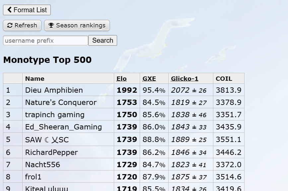This screenshot has width=288, height=191.
Task: Click GXE value 84.7%
Action: tap(154, 165)
